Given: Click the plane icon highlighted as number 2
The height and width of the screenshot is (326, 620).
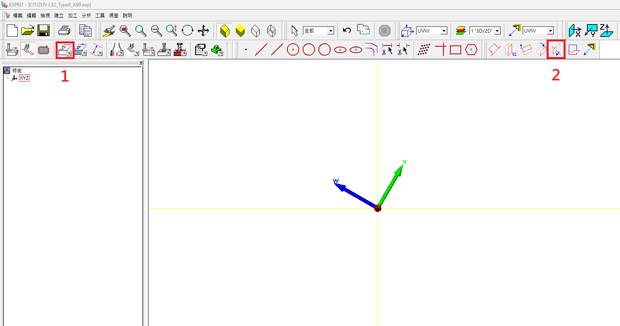Looking at the screenshot, I should (x=556, y=50).
